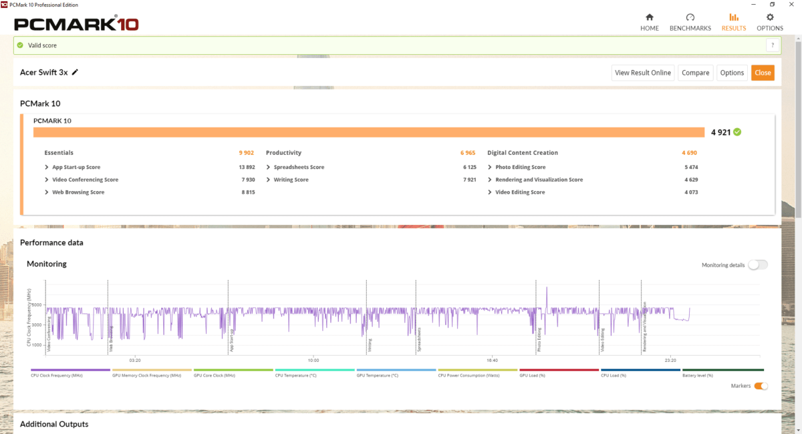Click the help question mark icon

point(773,45)
